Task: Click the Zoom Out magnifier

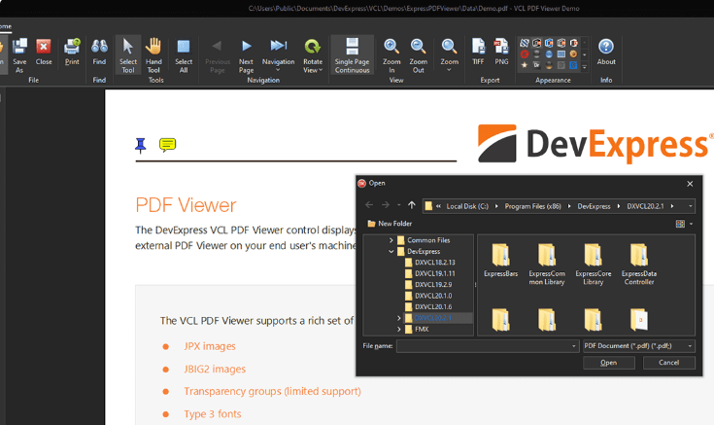Action: pos(418,46)
